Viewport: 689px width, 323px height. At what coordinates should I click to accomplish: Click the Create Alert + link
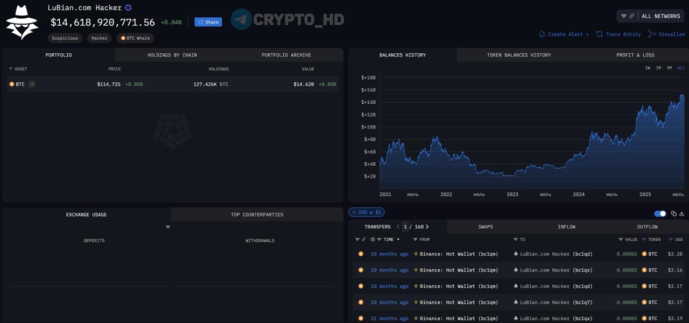click(x=564, y=34)
